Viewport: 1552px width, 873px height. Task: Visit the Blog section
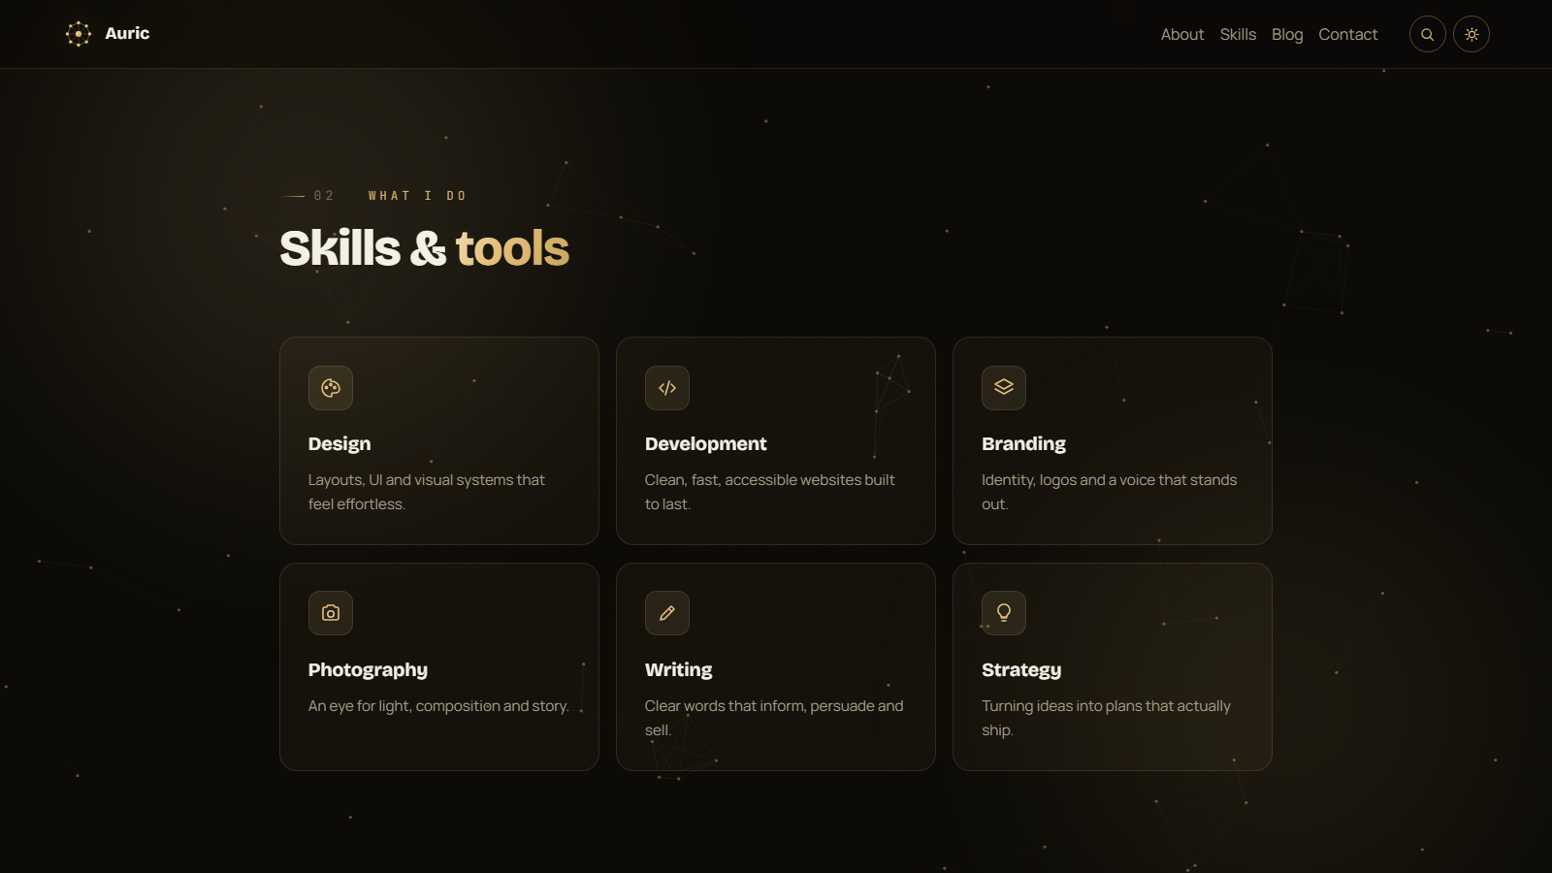point(1287,34)
